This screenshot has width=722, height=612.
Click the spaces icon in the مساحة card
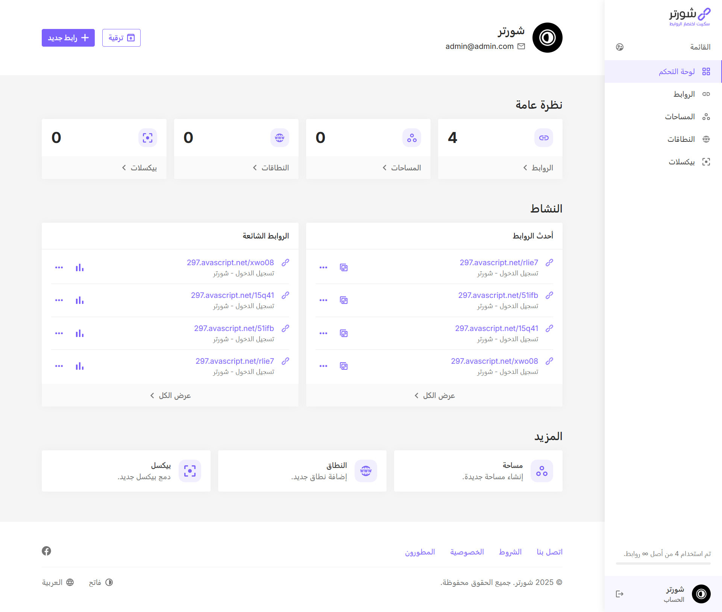[x=542, y=471]
